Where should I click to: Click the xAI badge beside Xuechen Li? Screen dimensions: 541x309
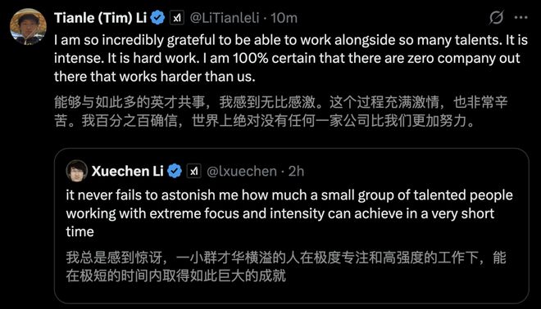194,171
